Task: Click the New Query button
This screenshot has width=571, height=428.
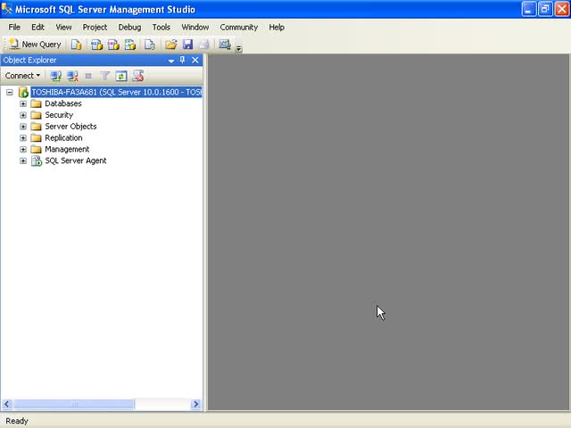Action: click(35, 45)
